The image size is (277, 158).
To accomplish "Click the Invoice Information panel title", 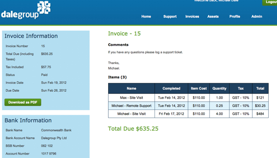I will click(x=31, y=36).
